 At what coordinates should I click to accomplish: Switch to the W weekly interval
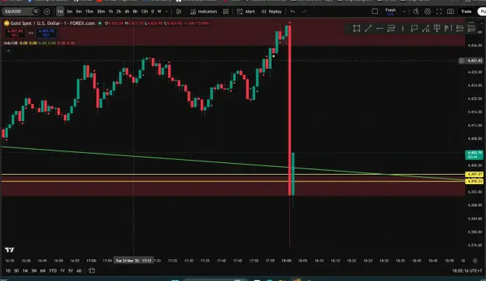coord(159,12)
